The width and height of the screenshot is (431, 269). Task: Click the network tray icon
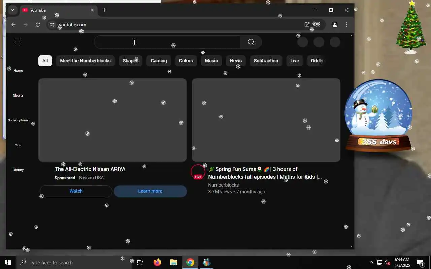click(x=379, y=262)
